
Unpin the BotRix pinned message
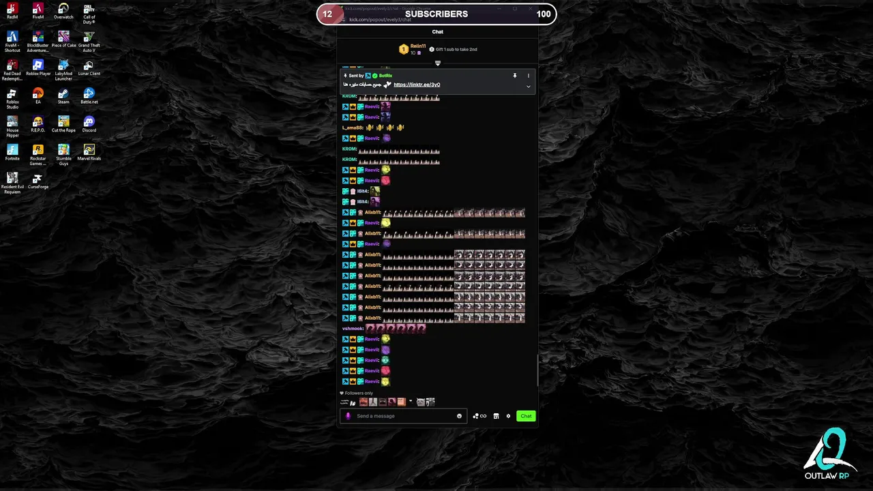[515, 76]
